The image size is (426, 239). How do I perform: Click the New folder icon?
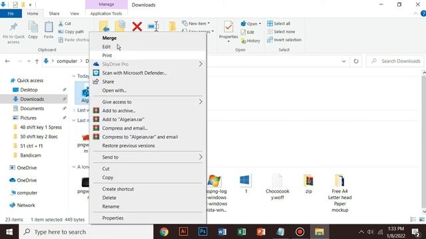pyautogui.click(x=172, y=27)
